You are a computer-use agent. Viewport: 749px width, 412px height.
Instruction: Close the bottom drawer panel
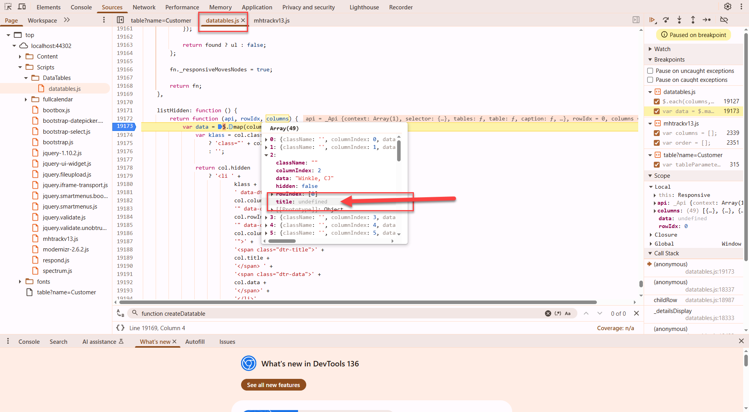[x=741, y=341]
